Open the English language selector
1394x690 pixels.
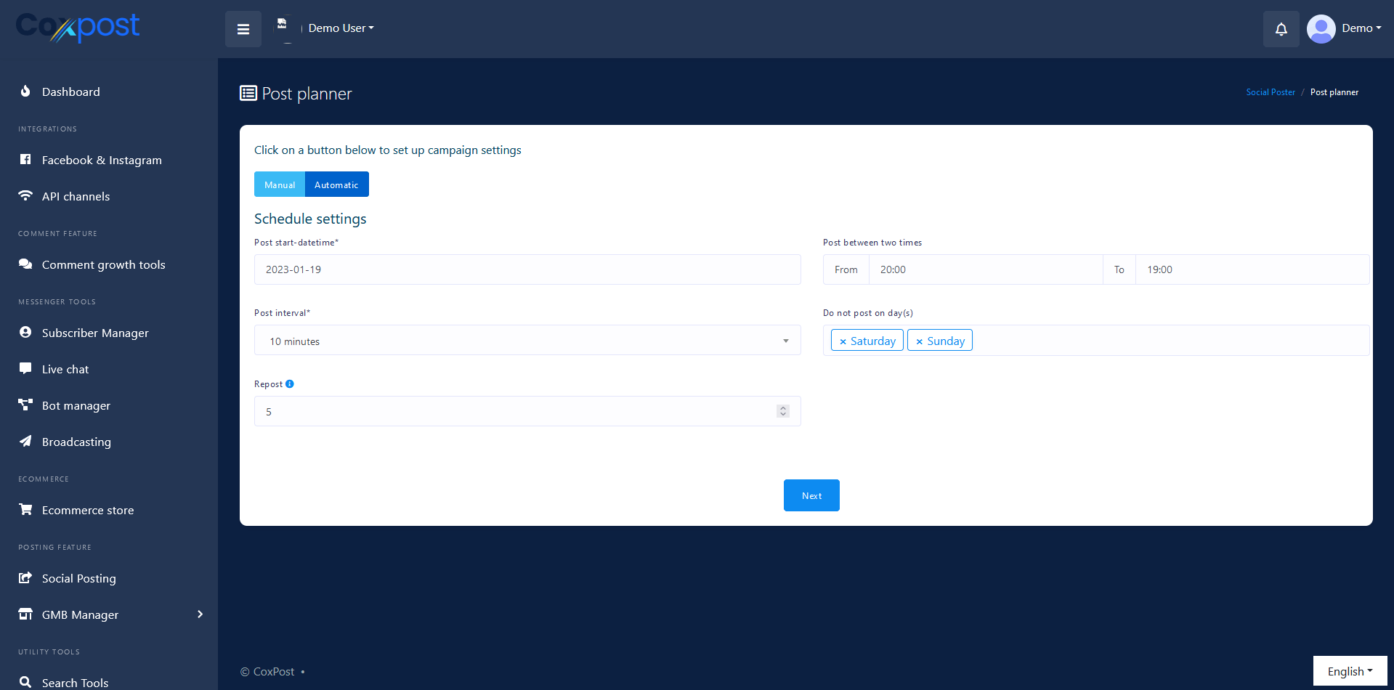tap(1350, 671)
